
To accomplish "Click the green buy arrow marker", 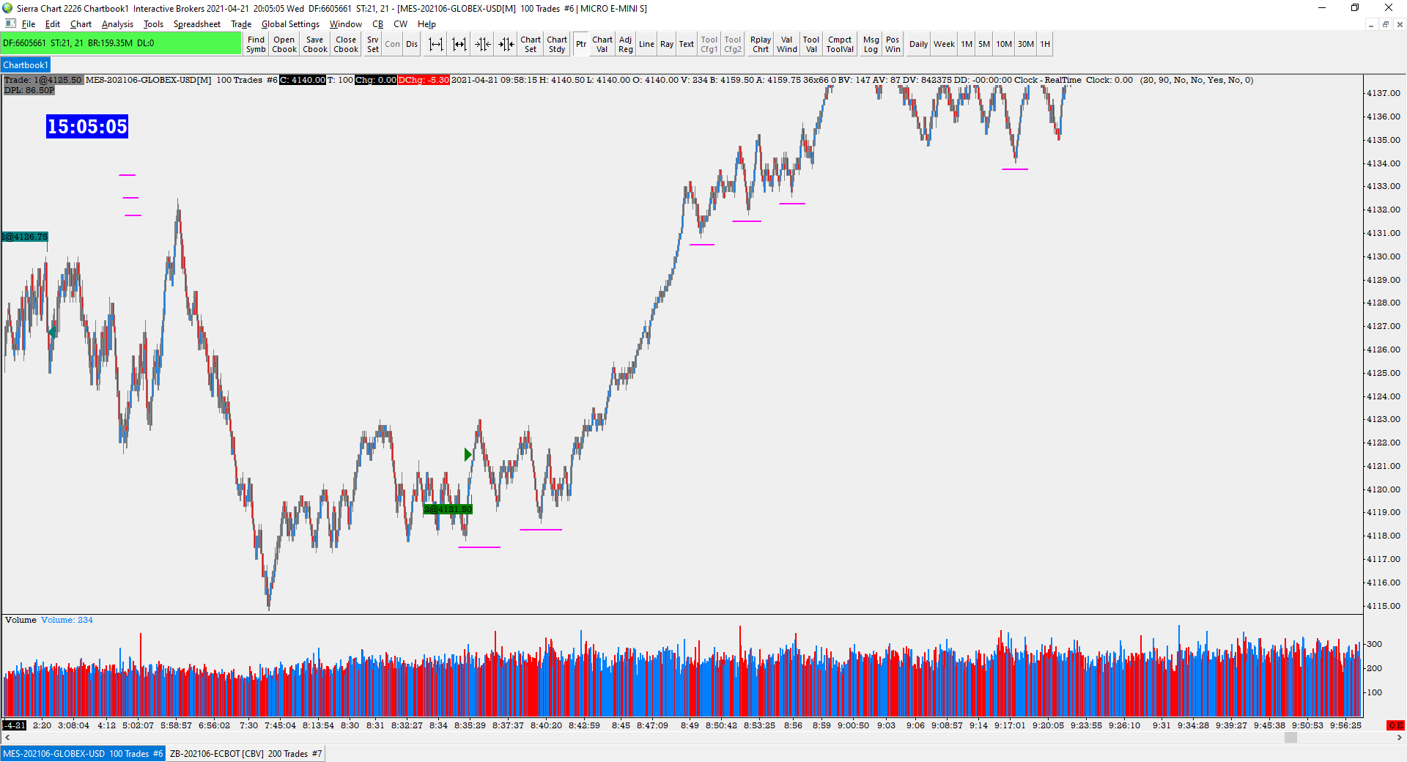I will pos(468,455).
